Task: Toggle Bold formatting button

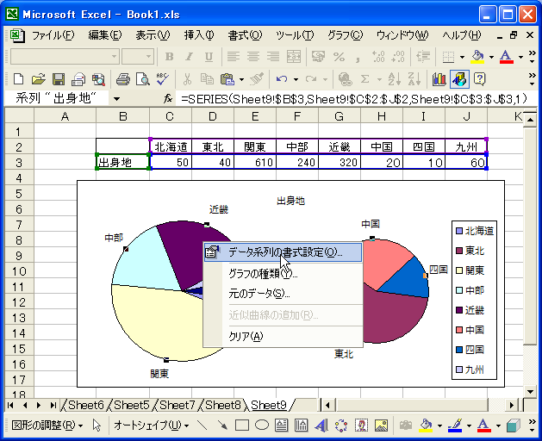Action: [x=170, y=56]
